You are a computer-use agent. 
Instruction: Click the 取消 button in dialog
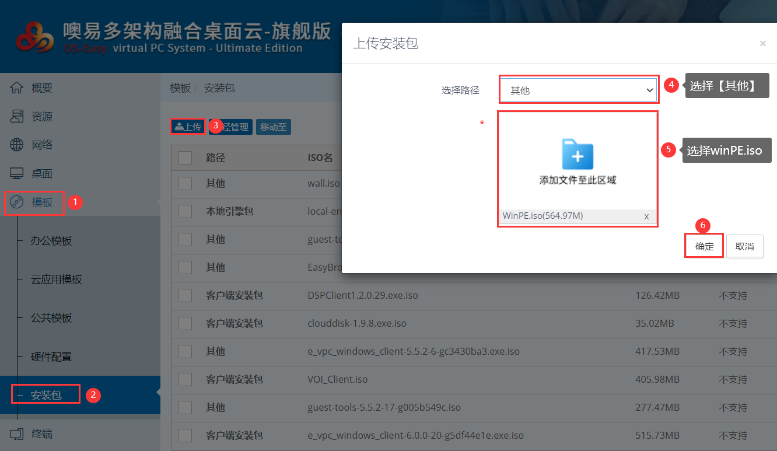744,246
